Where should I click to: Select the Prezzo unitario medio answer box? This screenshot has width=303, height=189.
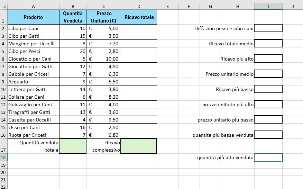[268, 74]
